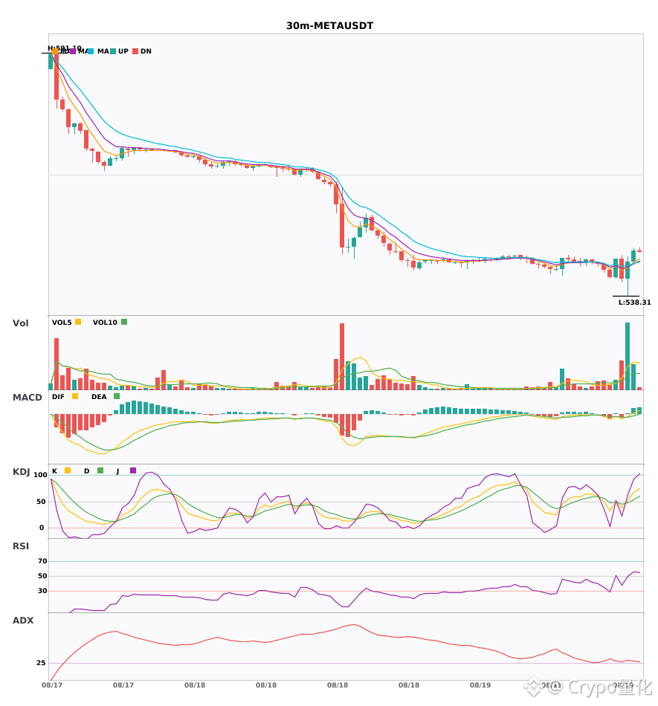Click the ADX panel label
Image resolution: width=658 pixels, height=706 pixels.
click(x=23, y=621)
